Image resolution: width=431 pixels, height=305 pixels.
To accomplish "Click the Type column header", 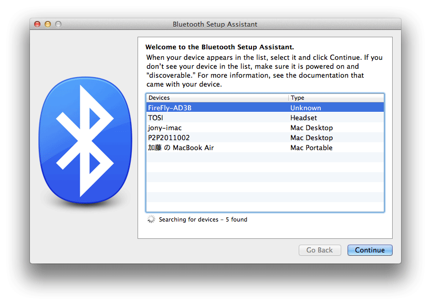I will click(336, 98).
